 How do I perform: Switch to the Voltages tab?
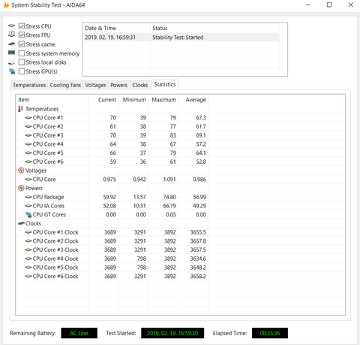95,85
